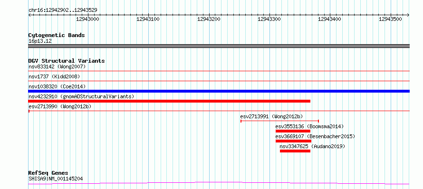Click the ruler's left arrow end
This screenshot has width=423, height=189.
tap(29, 15)
